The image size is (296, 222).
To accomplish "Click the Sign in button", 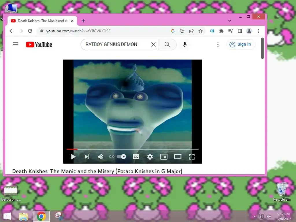I will click(240, 45).
